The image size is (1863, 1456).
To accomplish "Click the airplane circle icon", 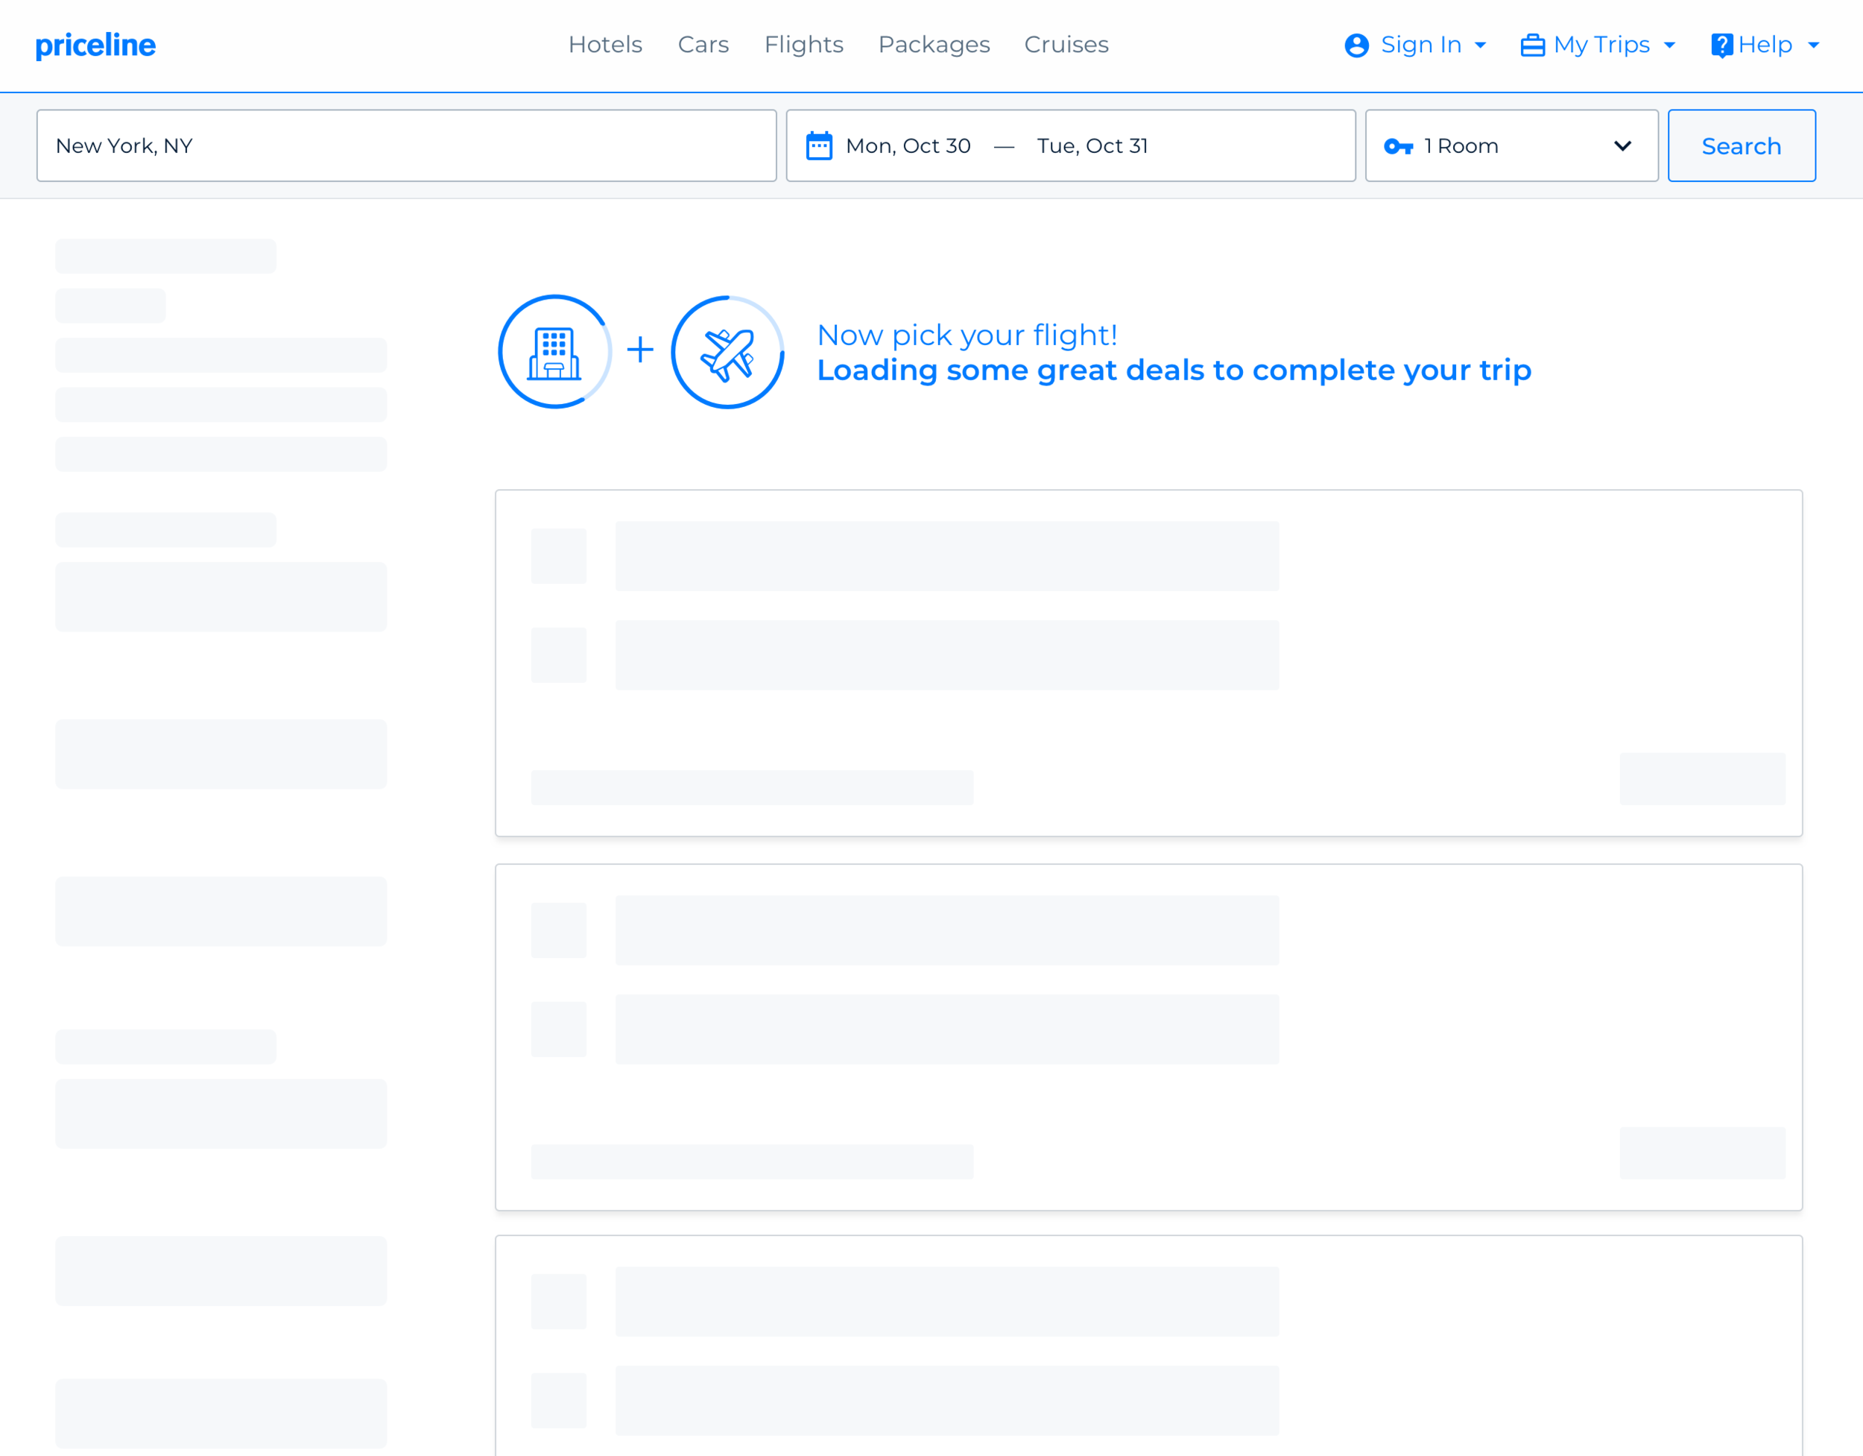I will 727,352.
